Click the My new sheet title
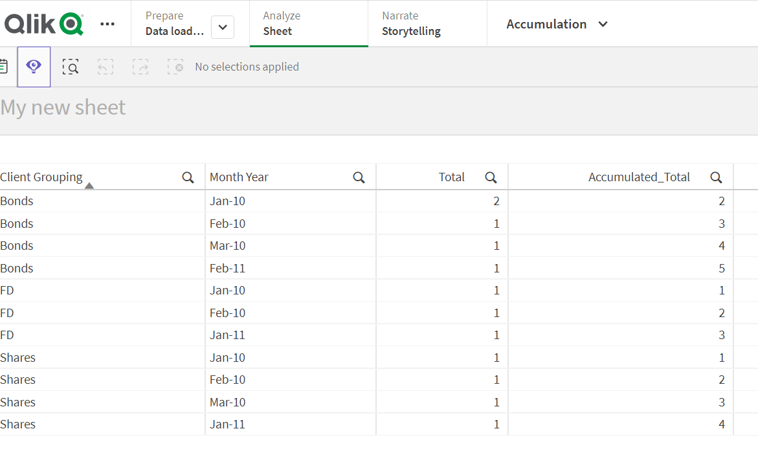This screenshot has height=464, width=758. (x=63, y=107)
